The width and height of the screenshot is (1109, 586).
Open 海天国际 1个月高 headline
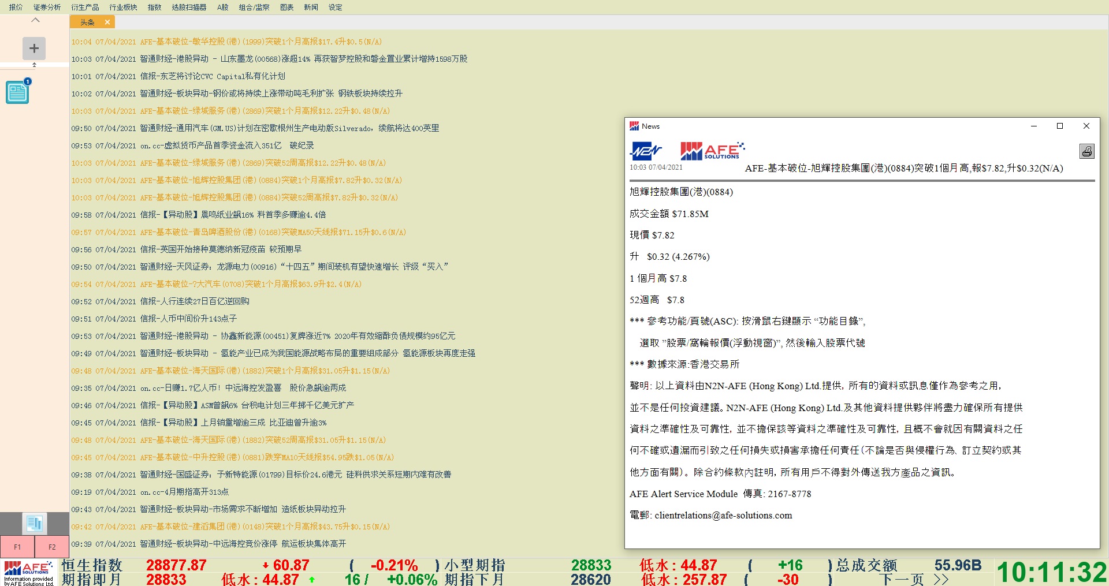click(x=230, y=371)
